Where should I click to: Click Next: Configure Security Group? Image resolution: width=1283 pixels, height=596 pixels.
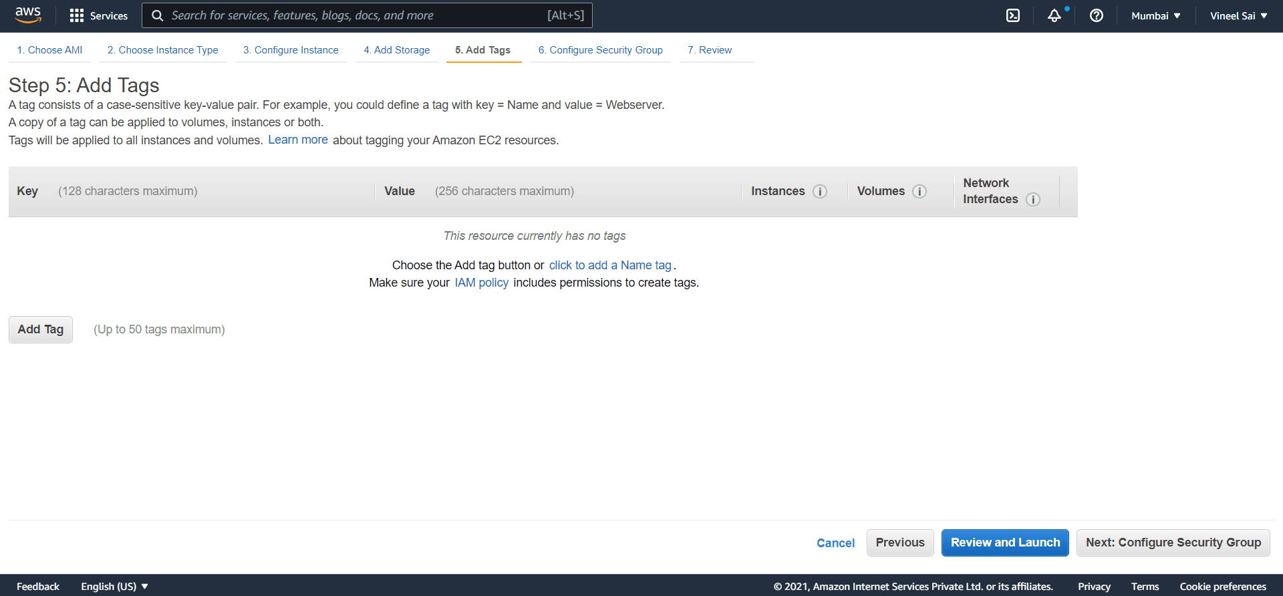pos(1173,543)
